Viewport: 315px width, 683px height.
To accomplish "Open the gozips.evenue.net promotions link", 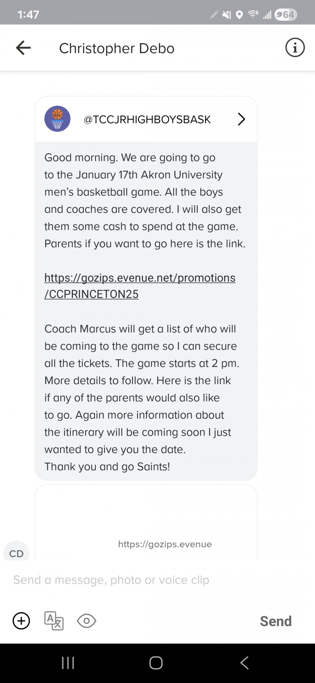I will 140,286.
